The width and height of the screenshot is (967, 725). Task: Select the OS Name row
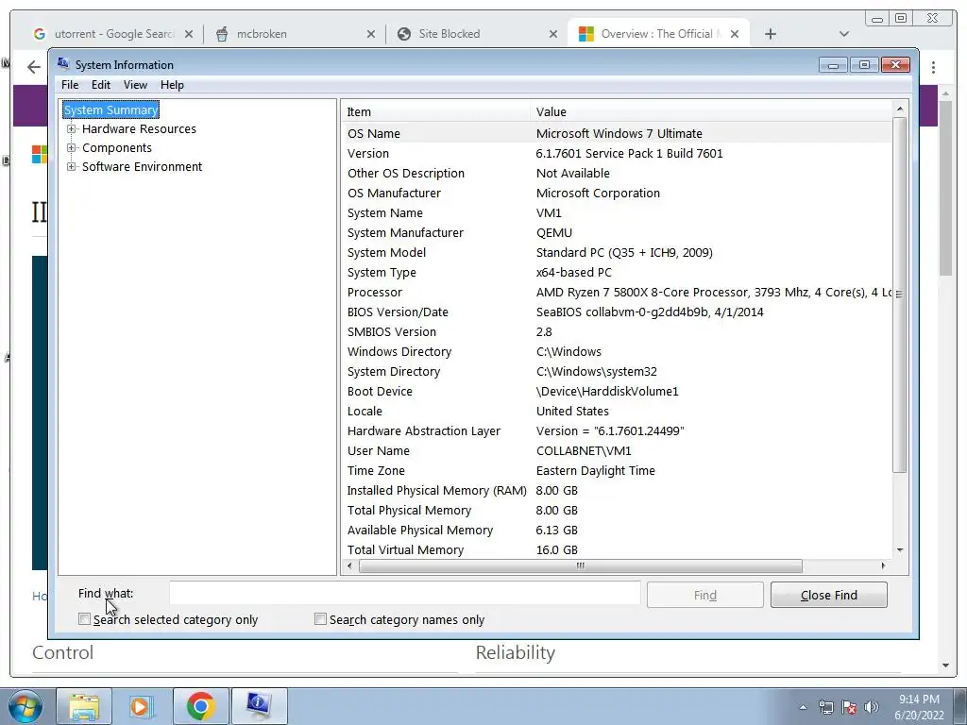click(x=617, y=133)
